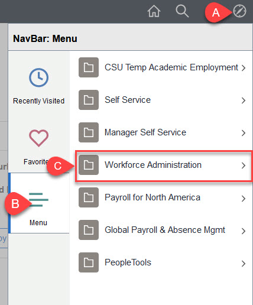Select PeopleTools label text
This screenshot has width=253, height=305.
pyautogui.click(x=128, y=262)
